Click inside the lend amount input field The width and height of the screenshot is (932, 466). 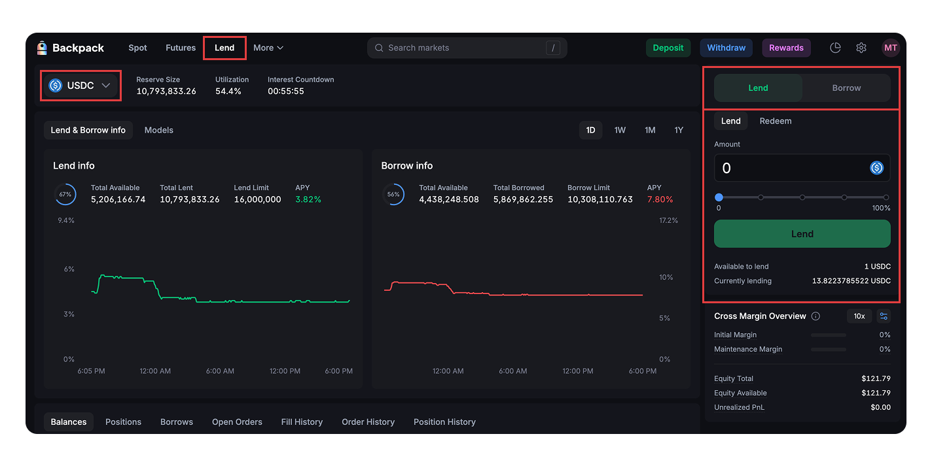point(785,168)
